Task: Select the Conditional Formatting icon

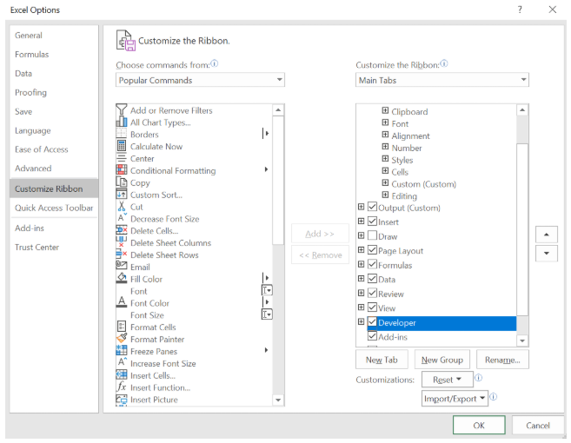Action: click(x=122, y=170)
